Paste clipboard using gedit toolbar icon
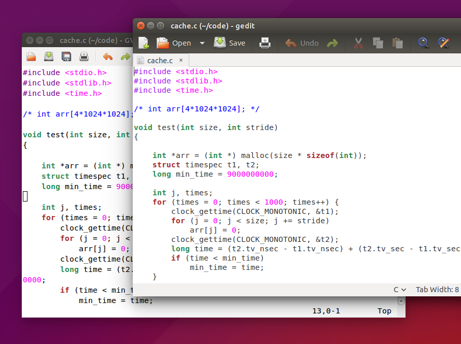461x344 pixels. tap(398, 43)
